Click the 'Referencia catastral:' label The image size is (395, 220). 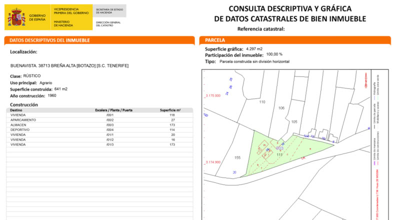click(261, 29)
